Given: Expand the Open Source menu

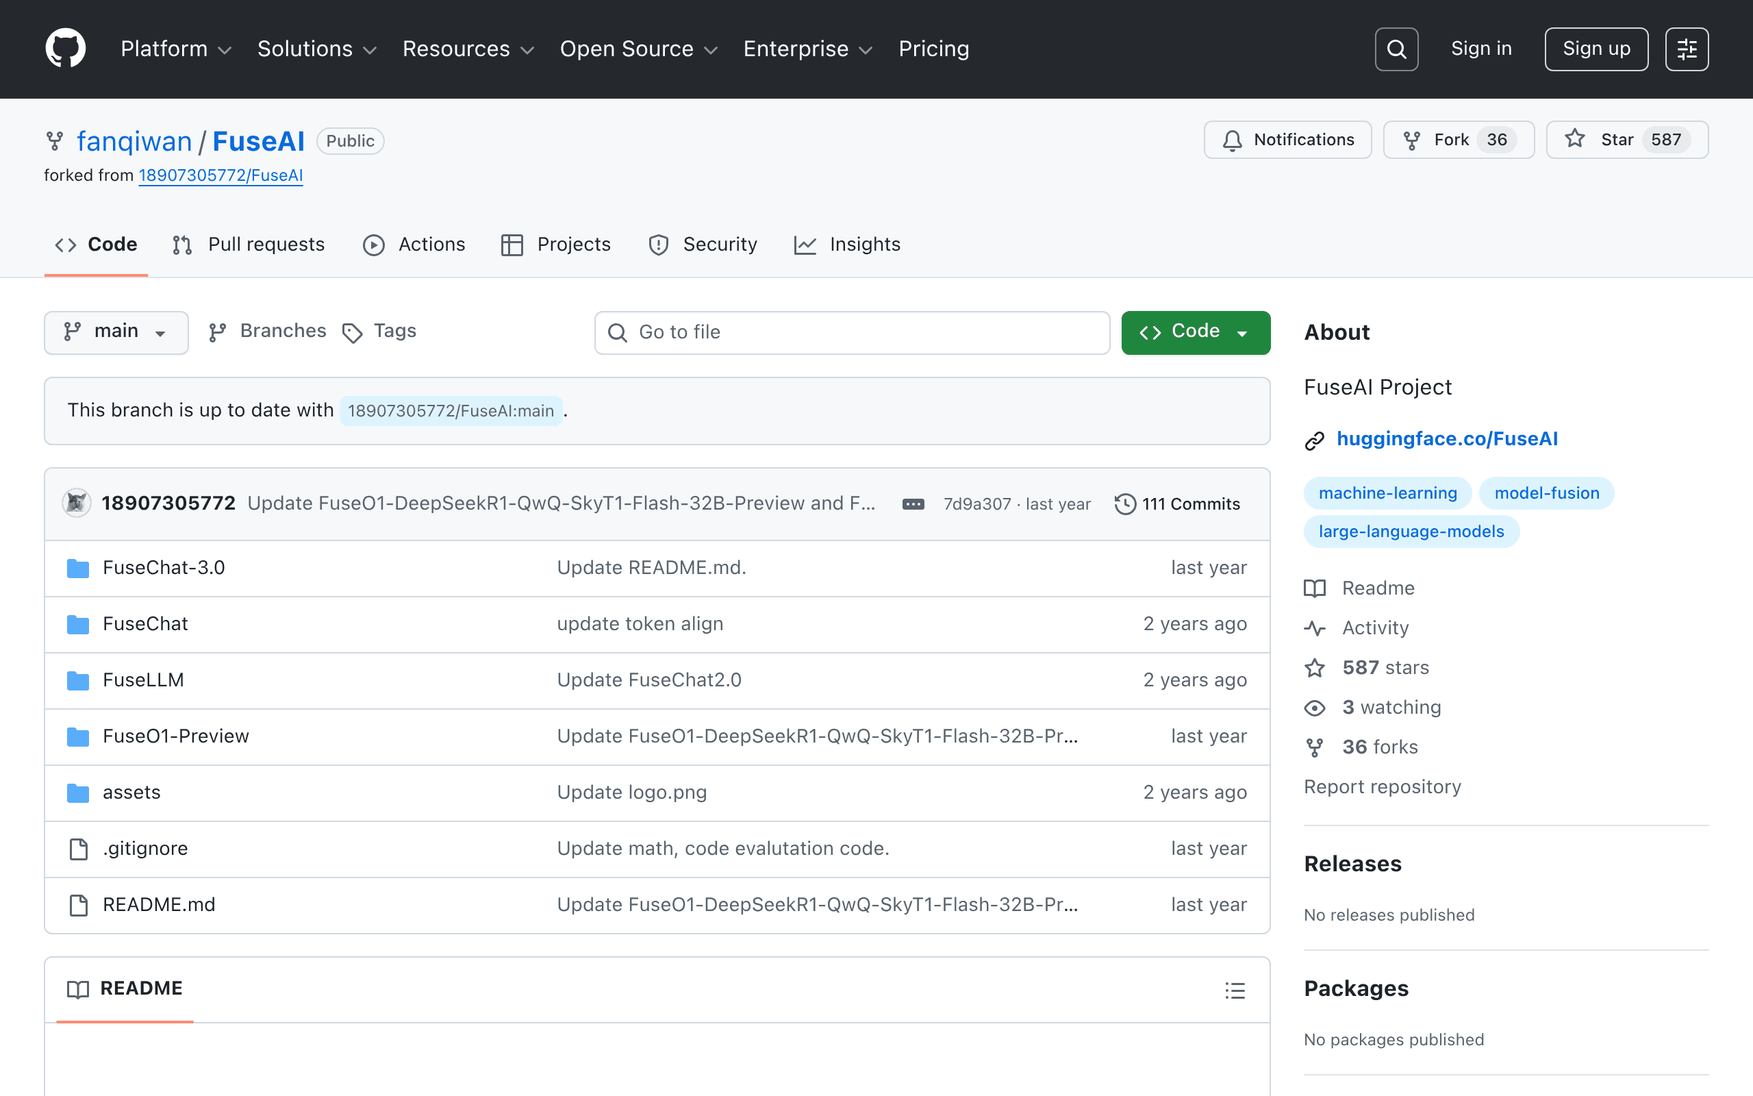Looking at the screenshot, I should (x=639, y=49).
